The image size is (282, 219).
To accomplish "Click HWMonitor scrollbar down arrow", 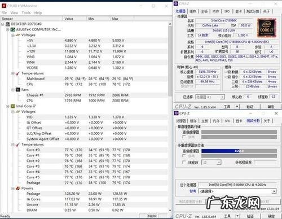I will [170, 211].
